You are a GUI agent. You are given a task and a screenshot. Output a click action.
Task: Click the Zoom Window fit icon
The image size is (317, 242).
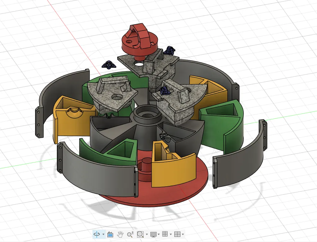(x=140, y=234)
